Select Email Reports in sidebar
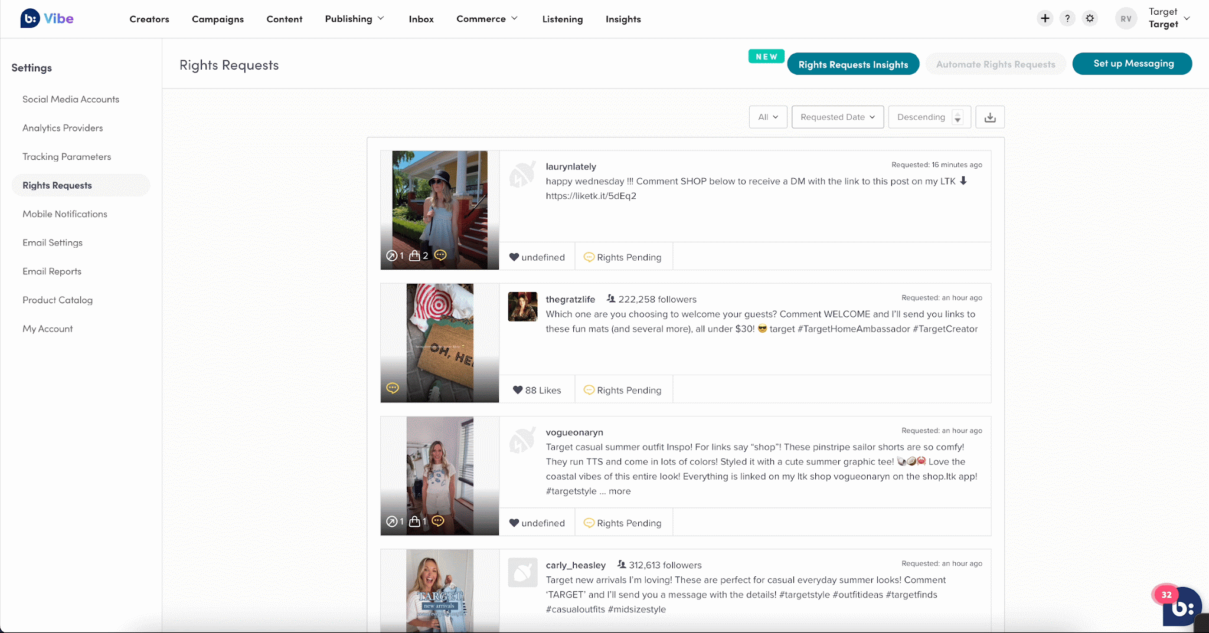The image size is (1209, 633). 52,271
